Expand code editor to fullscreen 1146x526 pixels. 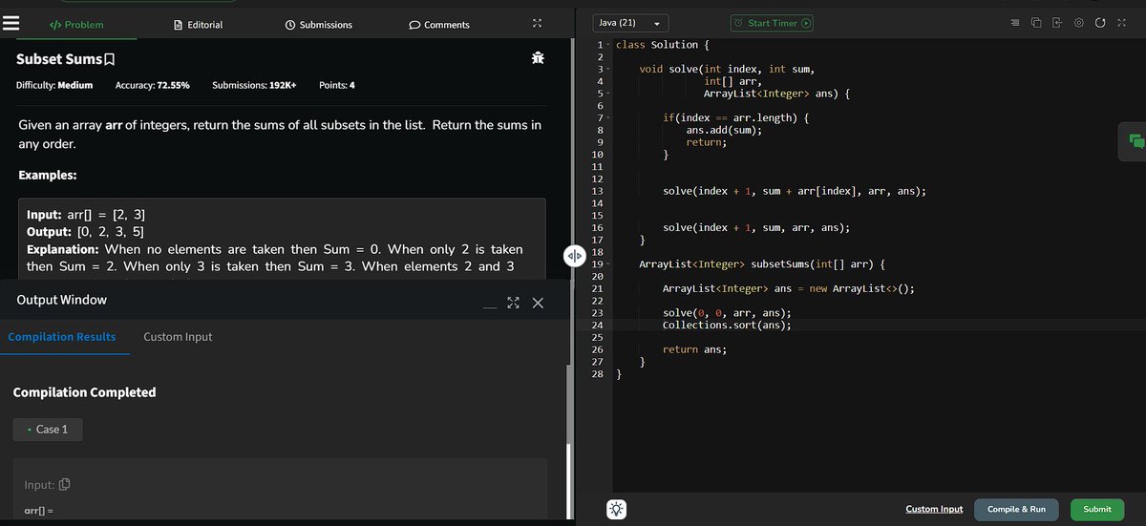[x=1121, y=23]
